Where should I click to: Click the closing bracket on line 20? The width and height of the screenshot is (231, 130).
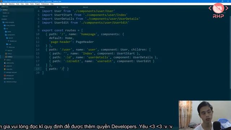click(x=43, y=73)
